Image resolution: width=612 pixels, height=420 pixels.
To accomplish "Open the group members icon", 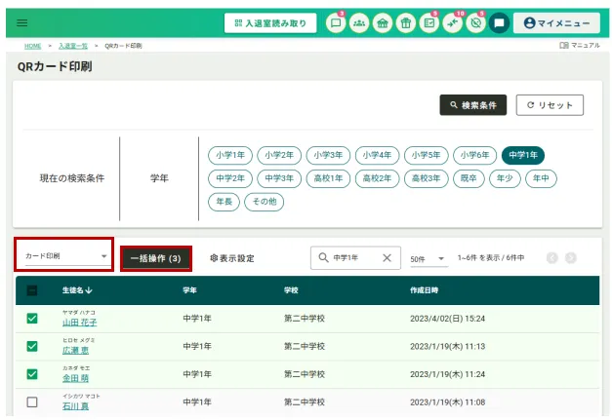I will pos(359,22).
